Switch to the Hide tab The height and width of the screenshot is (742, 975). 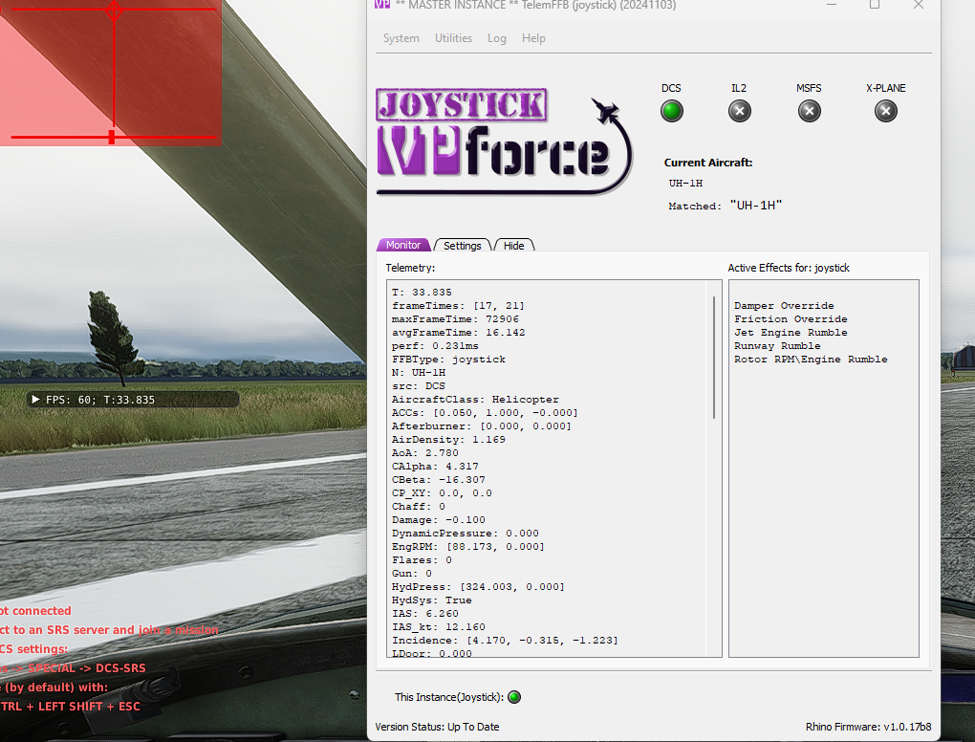(x=513, y=246)
